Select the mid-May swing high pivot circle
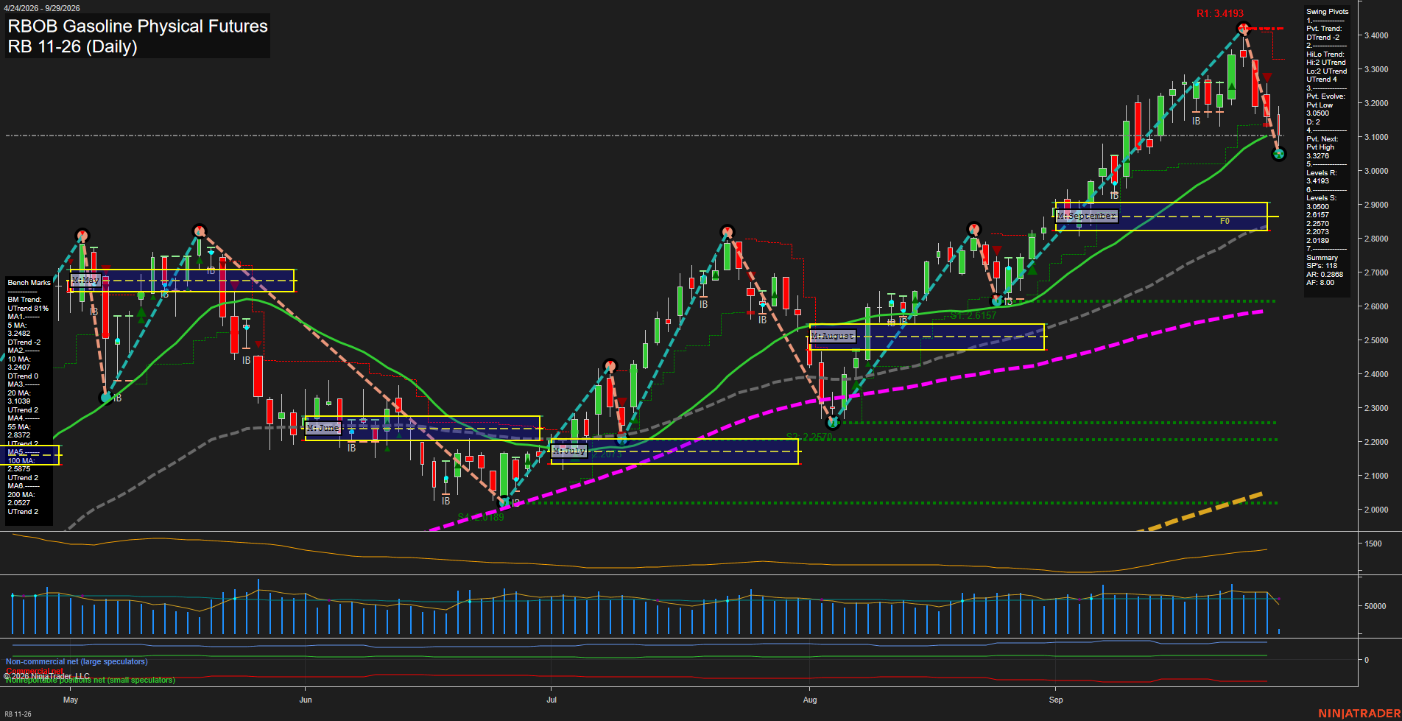The height and width of the screenshot is (721, 1402). pos(199,231)
